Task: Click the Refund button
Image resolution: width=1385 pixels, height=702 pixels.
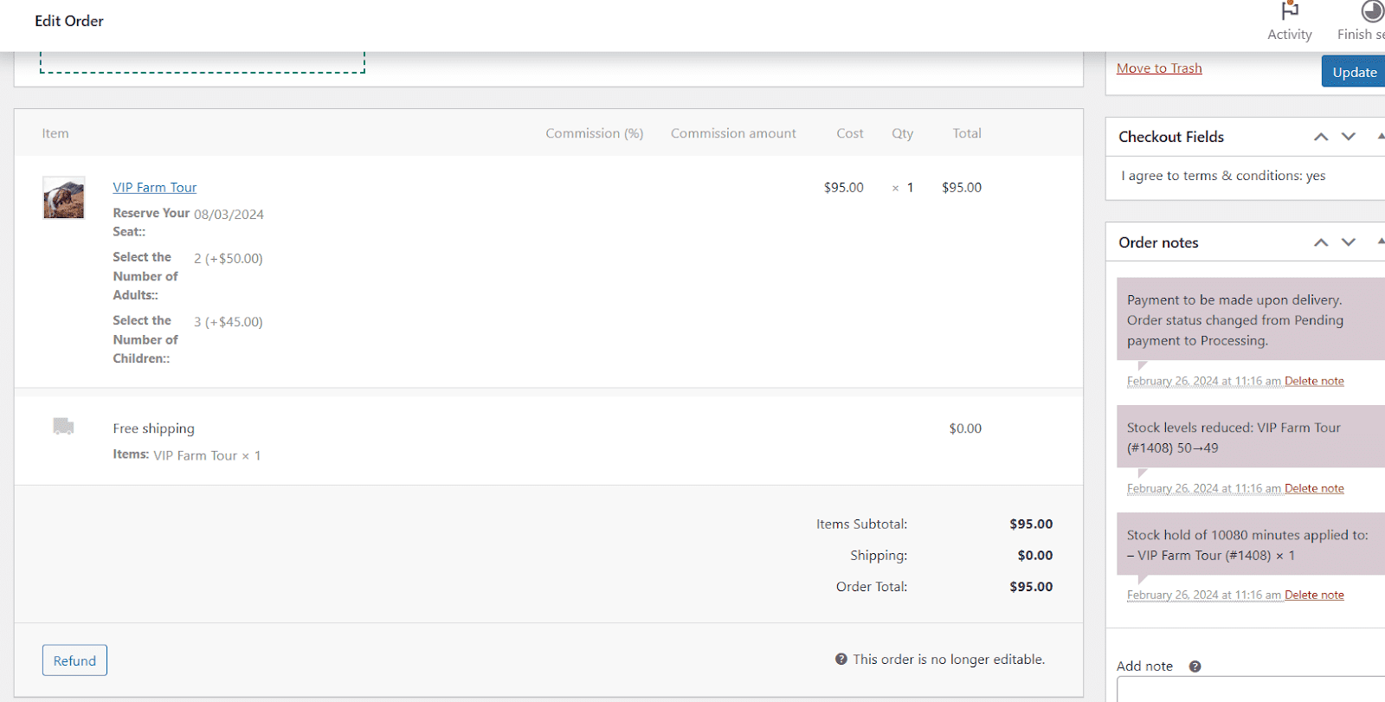Action: click(74, 660)
